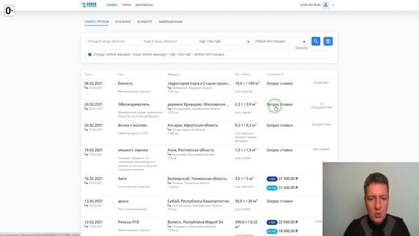Select the Авто cargo title
Image resolution: width=419 pixels, height=236 pixels.
click(x=122, y=179)
